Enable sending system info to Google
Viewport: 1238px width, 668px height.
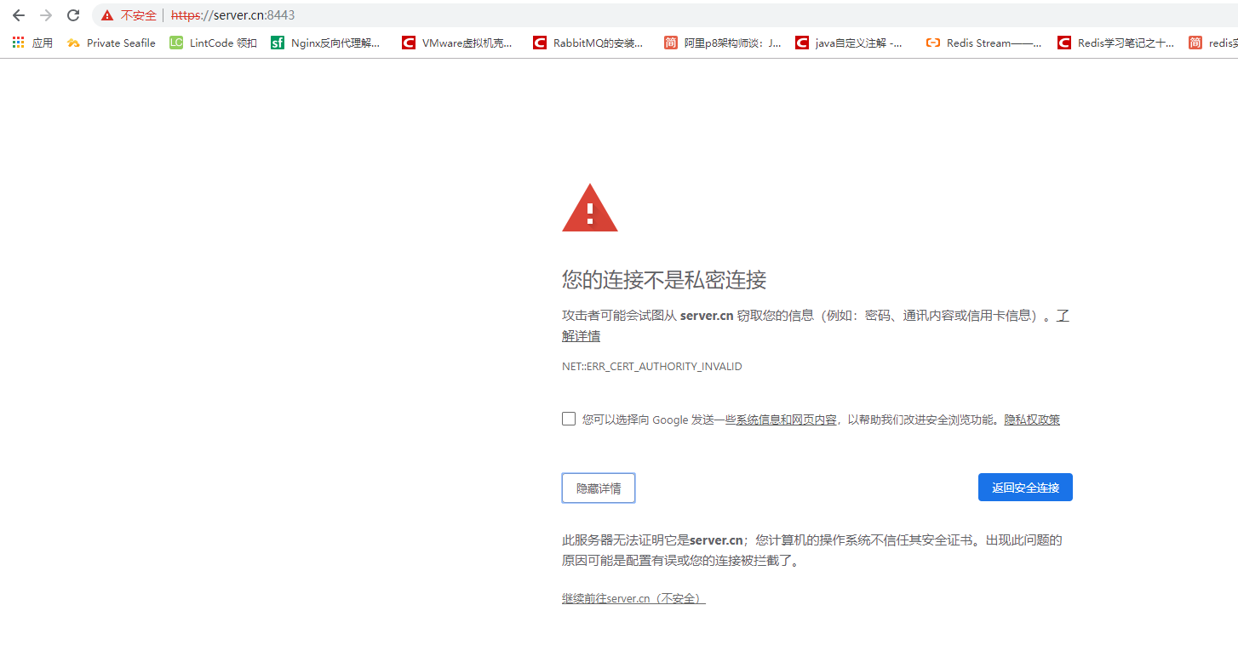(568, 419)
